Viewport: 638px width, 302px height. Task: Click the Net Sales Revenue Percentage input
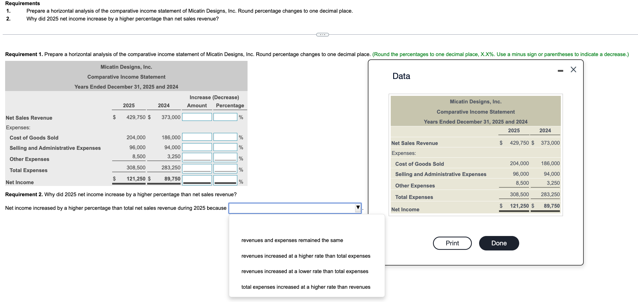(x=225, y=117)
